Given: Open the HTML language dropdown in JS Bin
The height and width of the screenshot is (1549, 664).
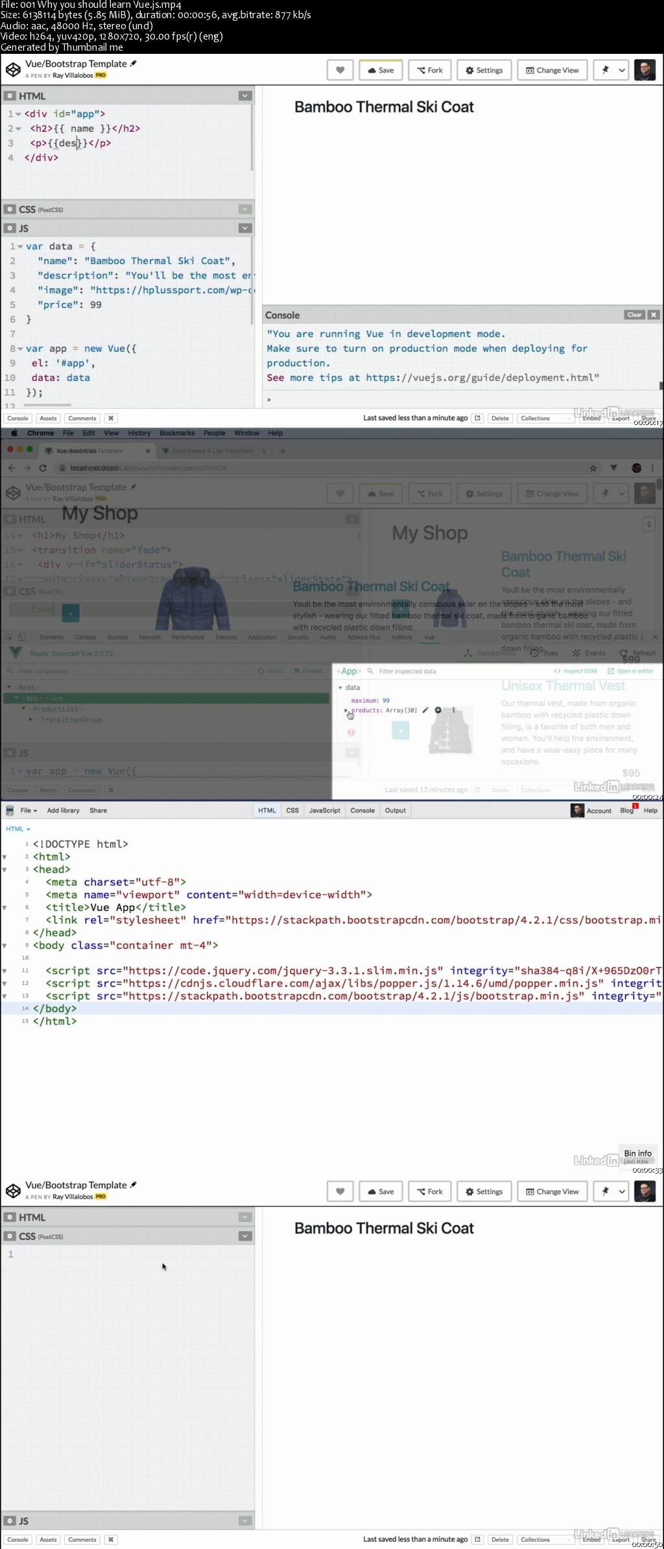Looking at the screenshot, I should pyautogui.click(x=18, y=829).
